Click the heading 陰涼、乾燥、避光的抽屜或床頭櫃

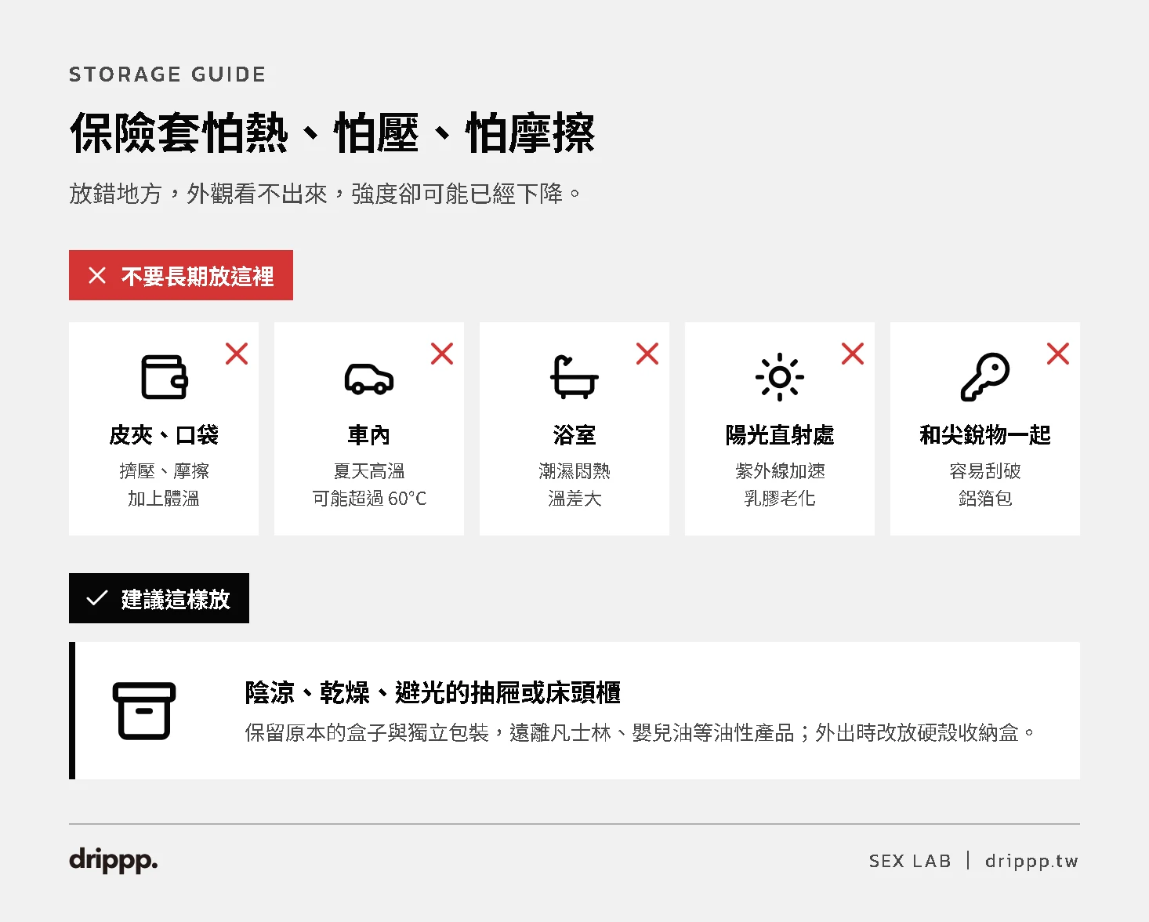click(x=433, y=693)
